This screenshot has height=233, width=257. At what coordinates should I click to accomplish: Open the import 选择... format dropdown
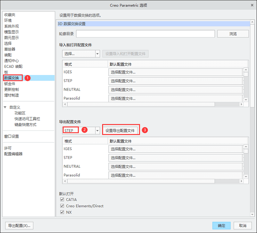pyautogui.click(x=97, y=54)
